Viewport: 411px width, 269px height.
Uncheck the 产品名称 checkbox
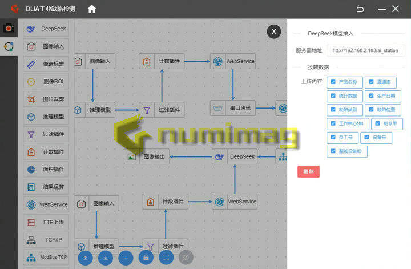(x=333, y=82)
